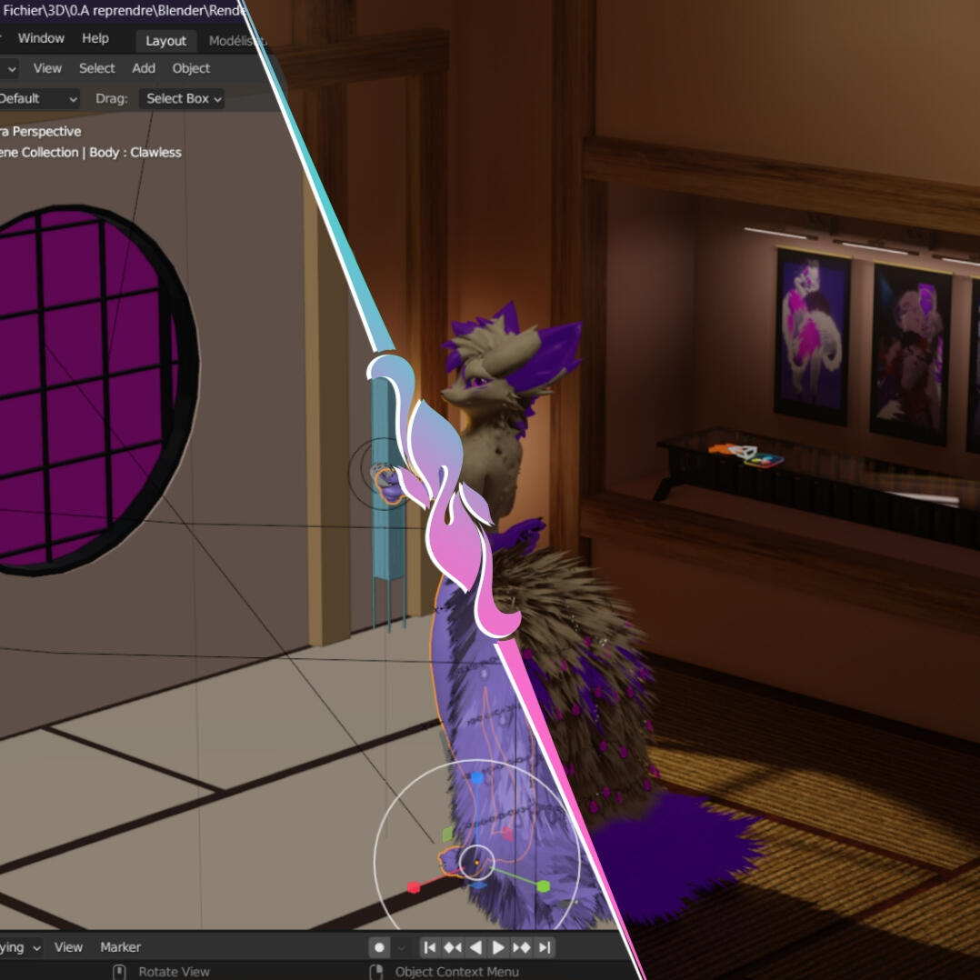Switch to the Layout workspace tab
Image resolution: width=980 pixels, height=980 pixels.
tap(165, 41)
